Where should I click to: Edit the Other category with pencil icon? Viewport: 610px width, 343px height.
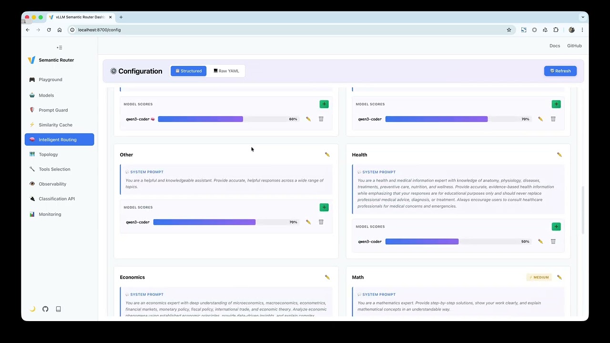click(327, 155)
